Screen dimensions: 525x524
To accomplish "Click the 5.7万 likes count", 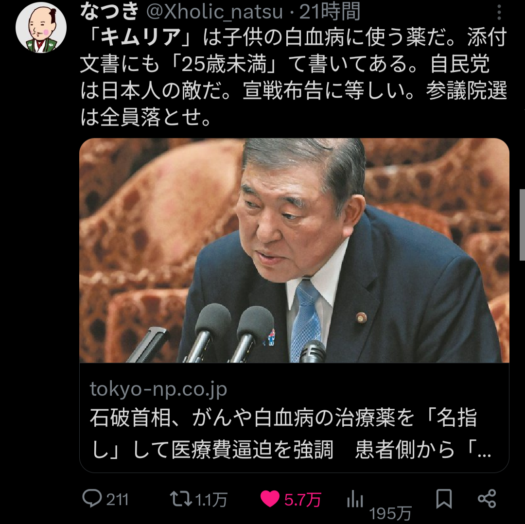I will click(303, 500).
